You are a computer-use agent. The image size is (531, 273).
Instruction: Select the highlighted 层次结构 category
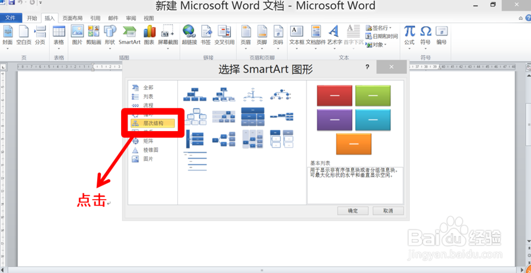[x=152, y=123]
